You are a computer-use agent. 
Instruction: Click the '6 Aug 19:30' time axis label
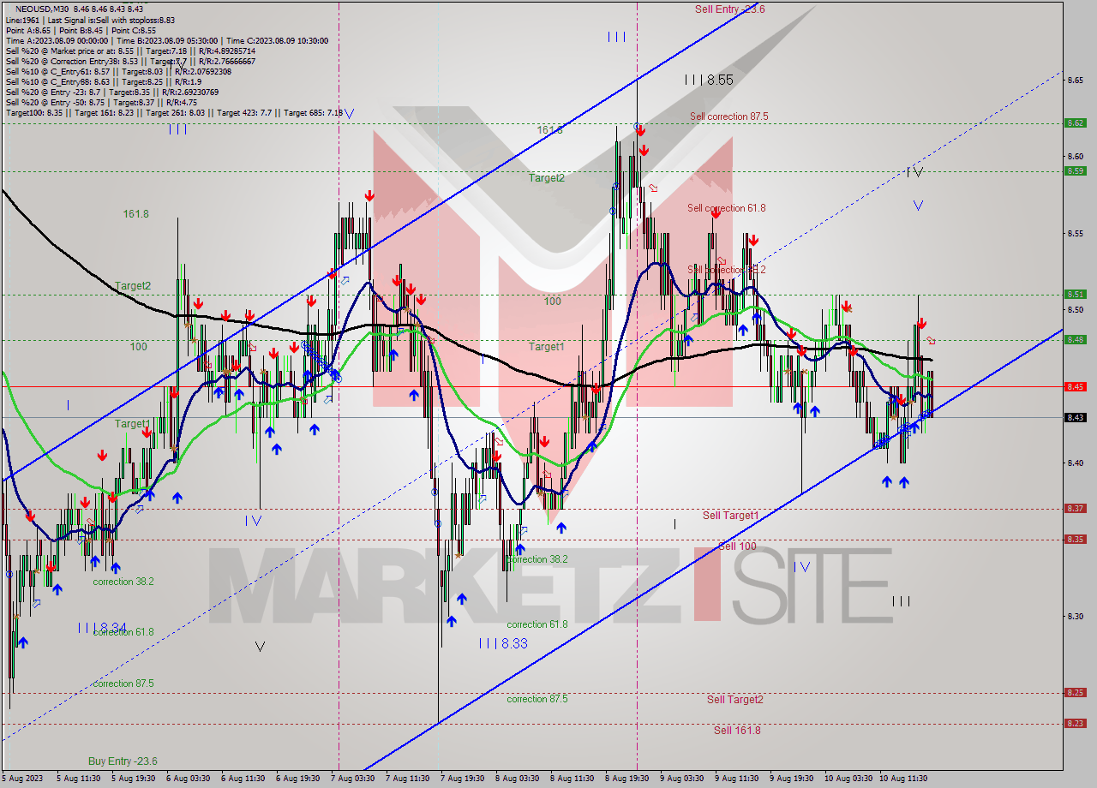coord(298,779)
